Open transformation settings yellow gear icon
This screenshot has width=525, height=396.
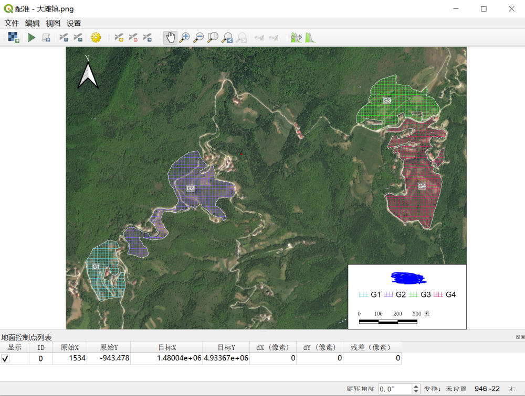coord(96,37)
